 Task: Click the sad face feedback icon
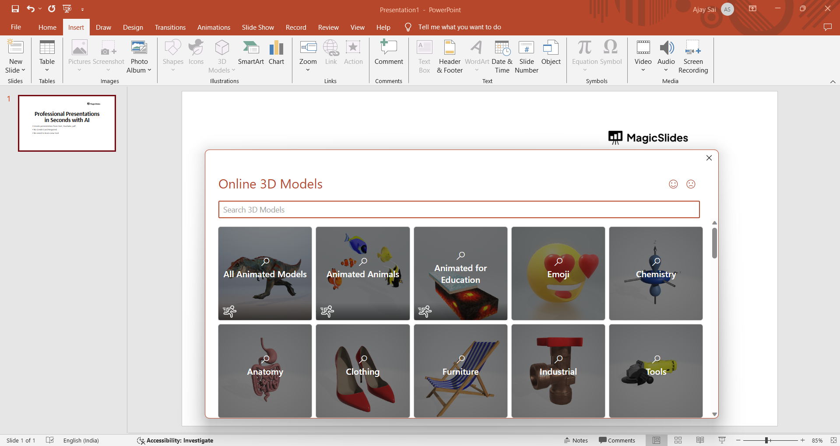pyautogui.click(x=691, y=184)
